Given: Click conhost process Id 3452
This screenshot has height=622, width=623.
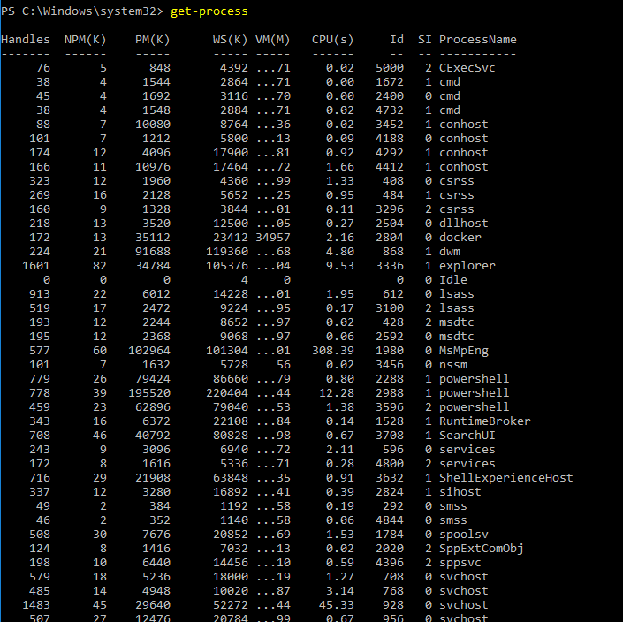Looking at the screenshot, I should pyautogui.click(x=390, y=125).
